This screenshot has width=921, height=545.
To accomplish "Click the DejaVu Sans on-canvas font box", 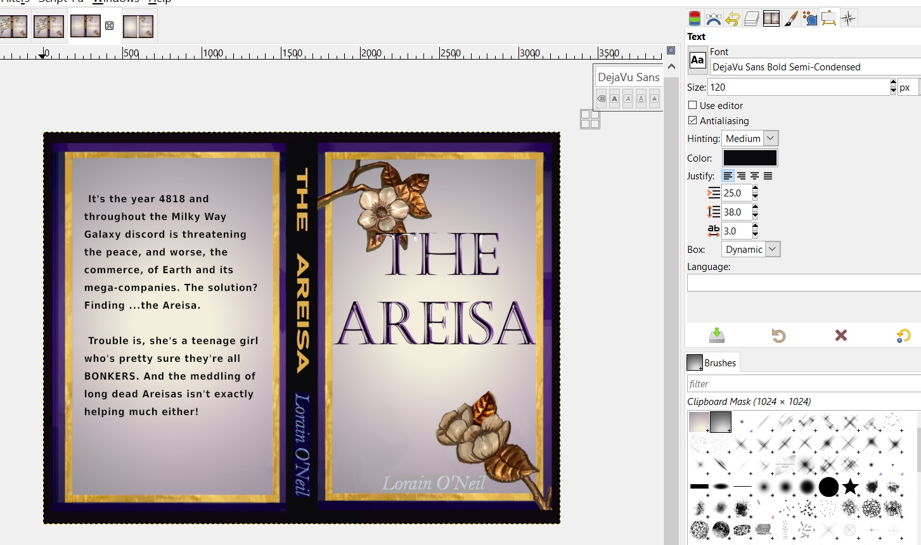I will [x=629, y=77].
